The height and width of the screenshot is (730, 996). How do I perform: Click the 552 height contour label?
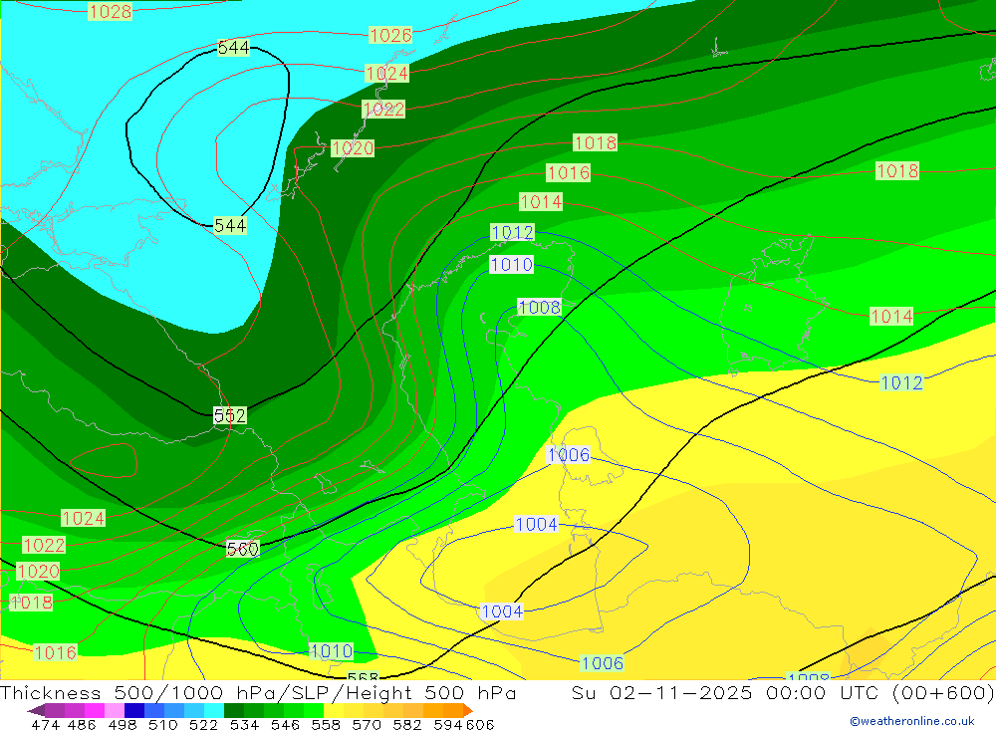pyautogui.click(x=229, y=415)
